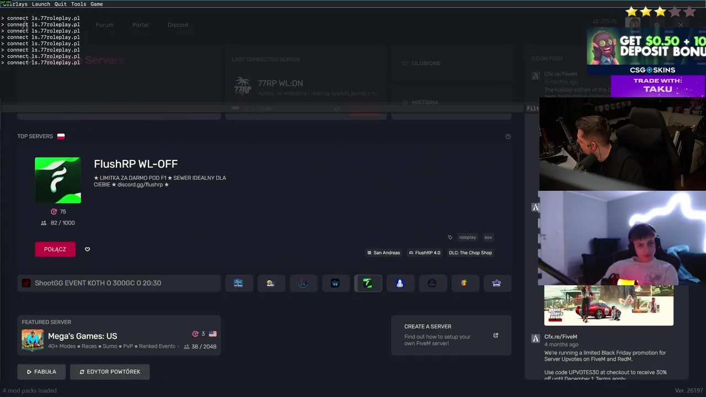
Task: Open the Overlays menu
Action: pos(15,4)
